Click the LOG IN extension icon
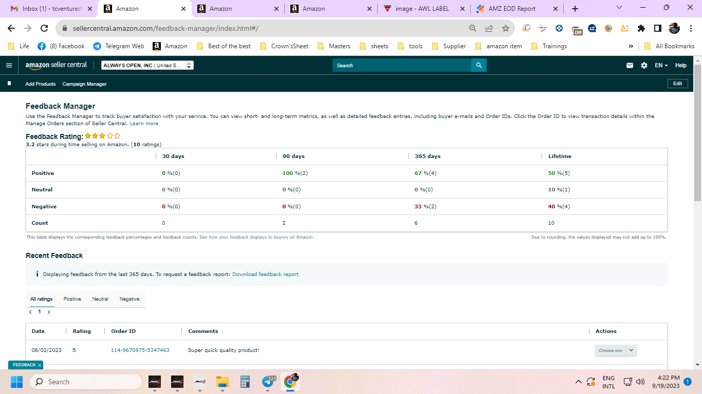The image size is (702, 394). [x=543, y=28]
